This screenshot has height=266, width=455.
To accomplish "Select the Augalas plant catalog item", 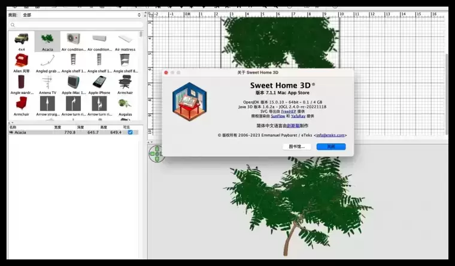I will tap(125, 106).
